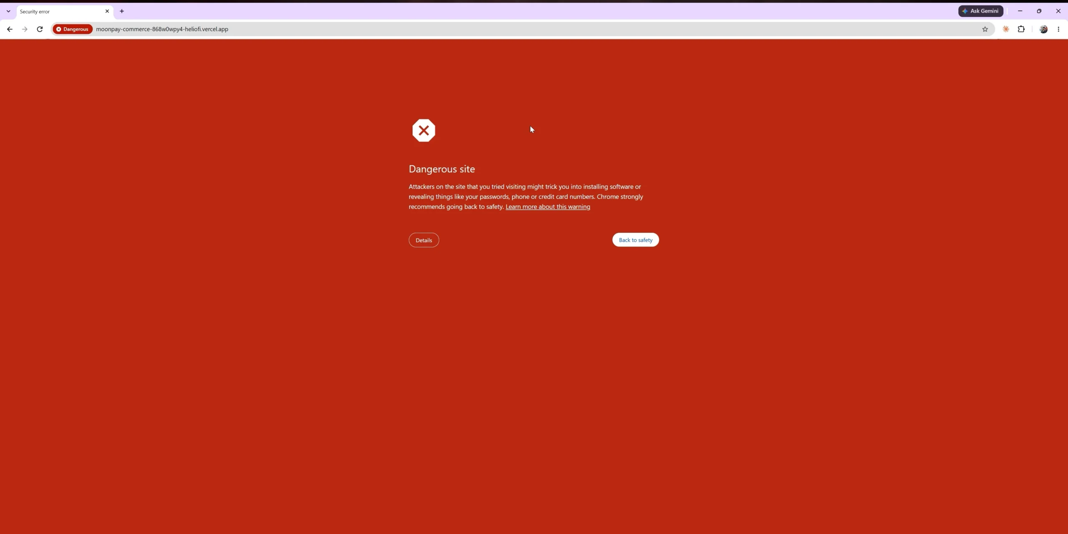Close the Security error tab

(107, 11)
